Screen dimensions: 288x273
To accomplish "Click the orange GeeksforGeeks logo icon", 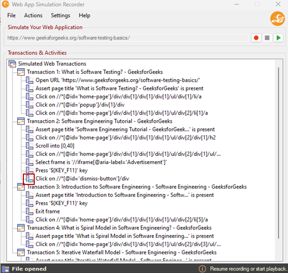I will click(277, 19).
